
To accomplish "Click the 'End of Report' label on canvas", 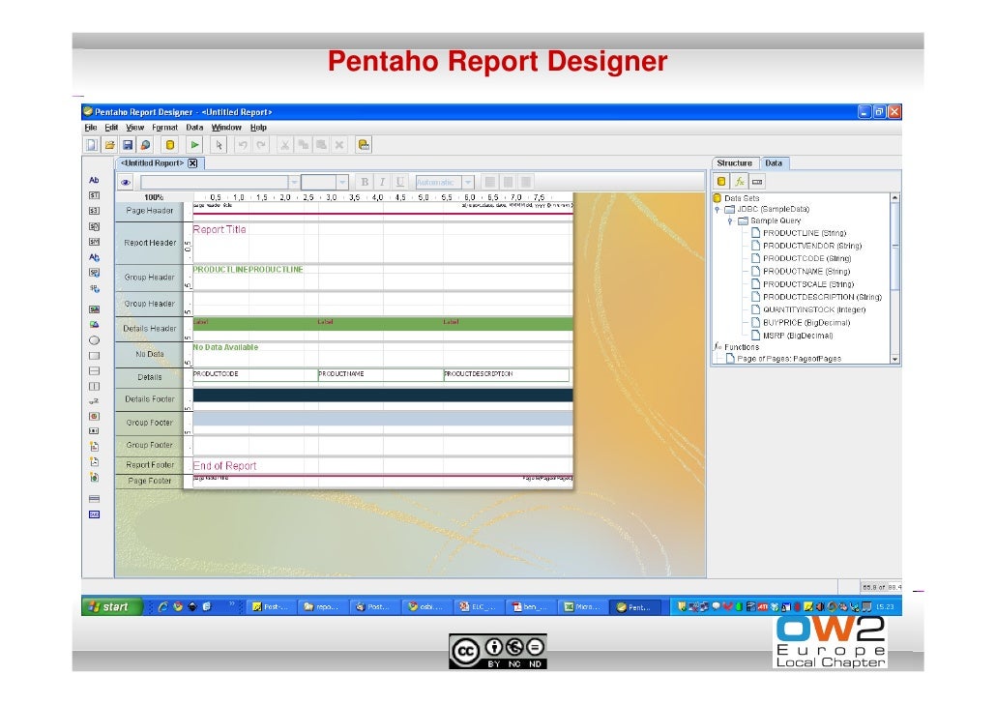I will tap(224, 466).
